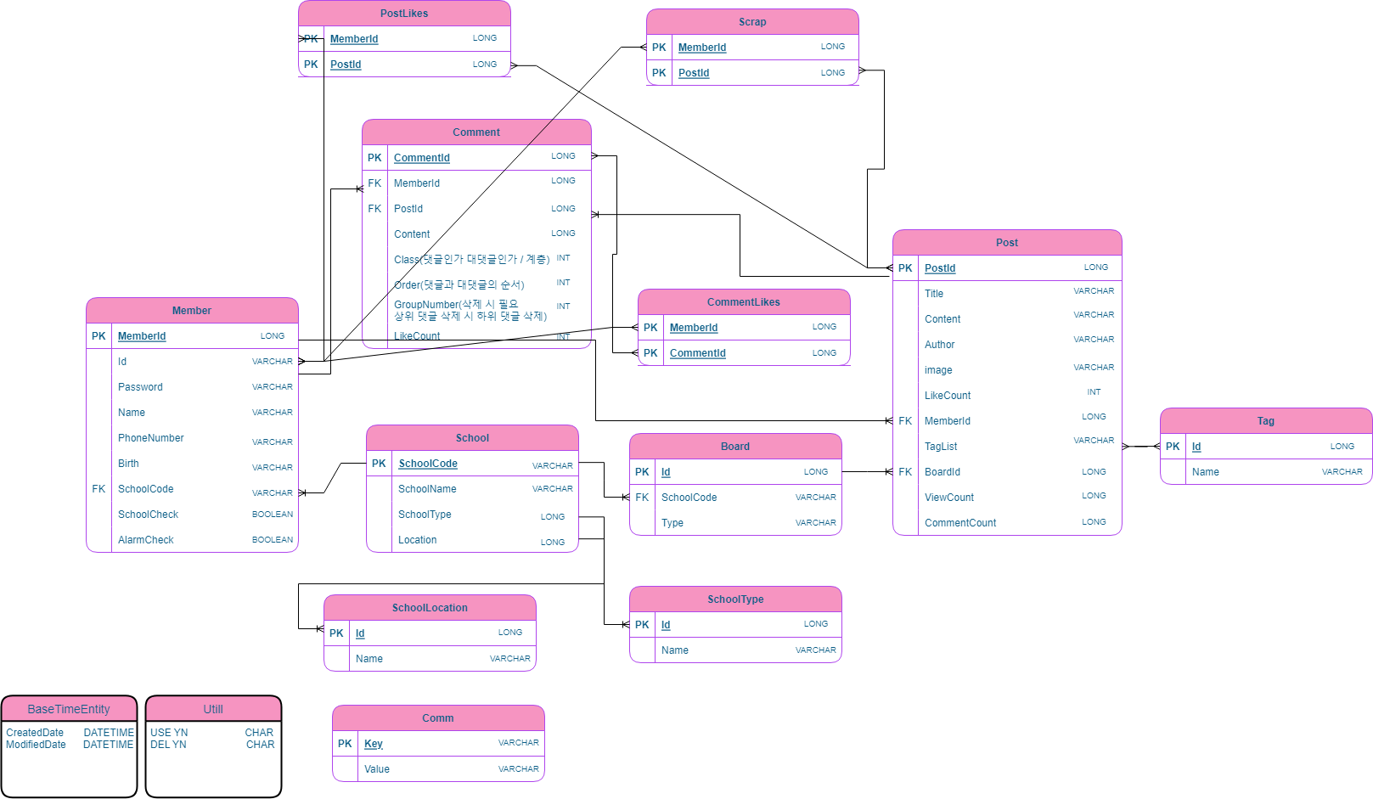Select the Comment entity title bar
The width and height of the screenshot is (1373, 799).
click(475, 132)
